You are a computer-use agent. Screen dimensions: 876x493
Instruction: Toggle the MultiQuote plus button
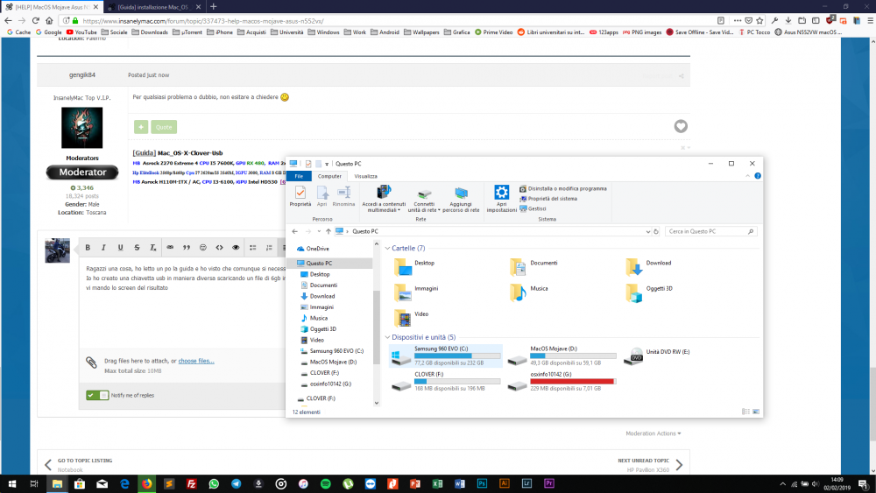141,127
